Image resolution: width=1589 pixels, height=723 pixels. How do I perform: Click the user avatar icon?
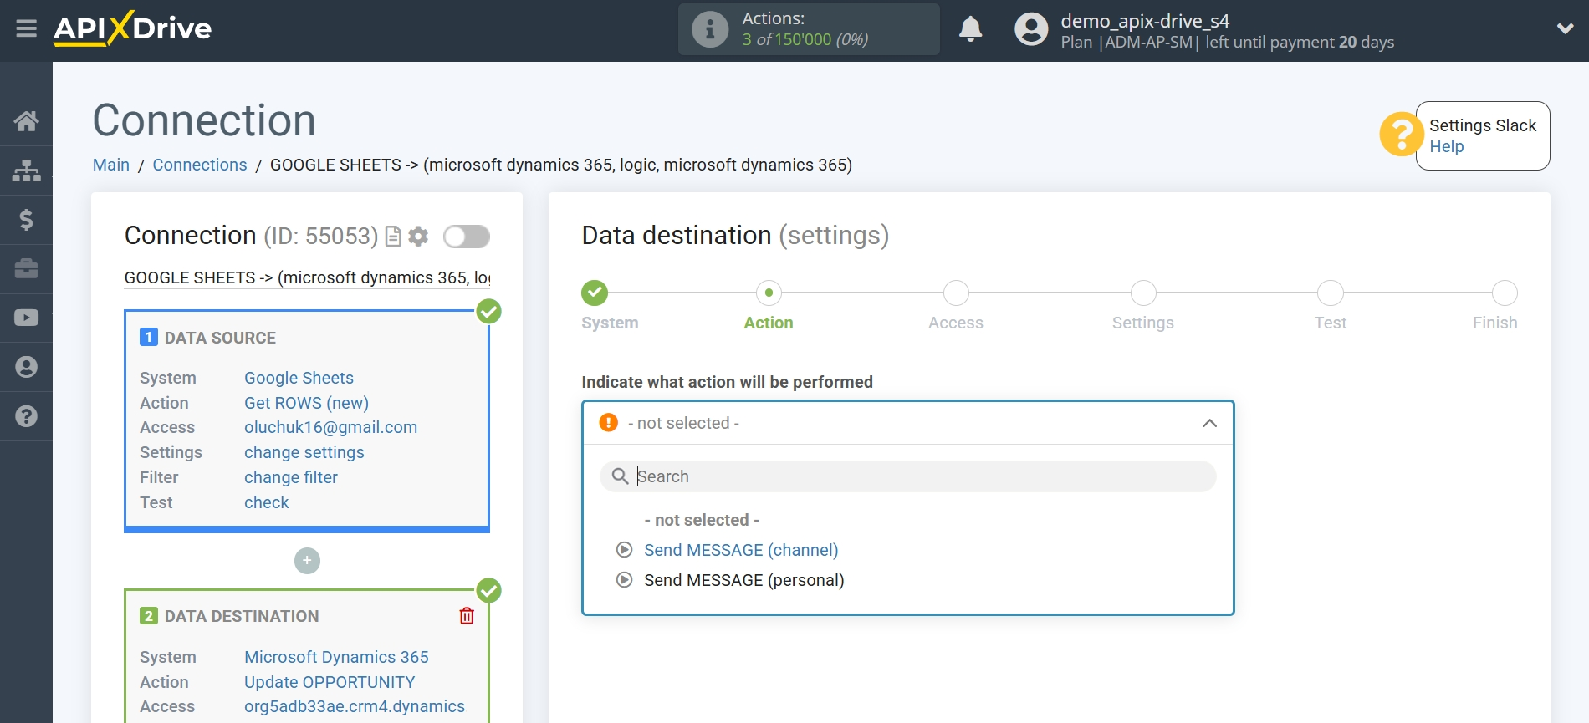1031,29
